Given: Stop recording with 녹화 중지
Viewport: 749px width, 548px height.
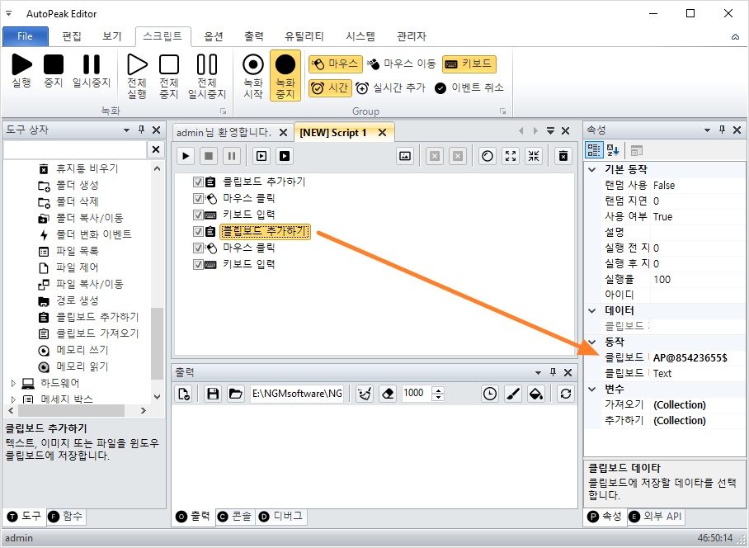Looking at the screenshot, I should coord(285,75).
